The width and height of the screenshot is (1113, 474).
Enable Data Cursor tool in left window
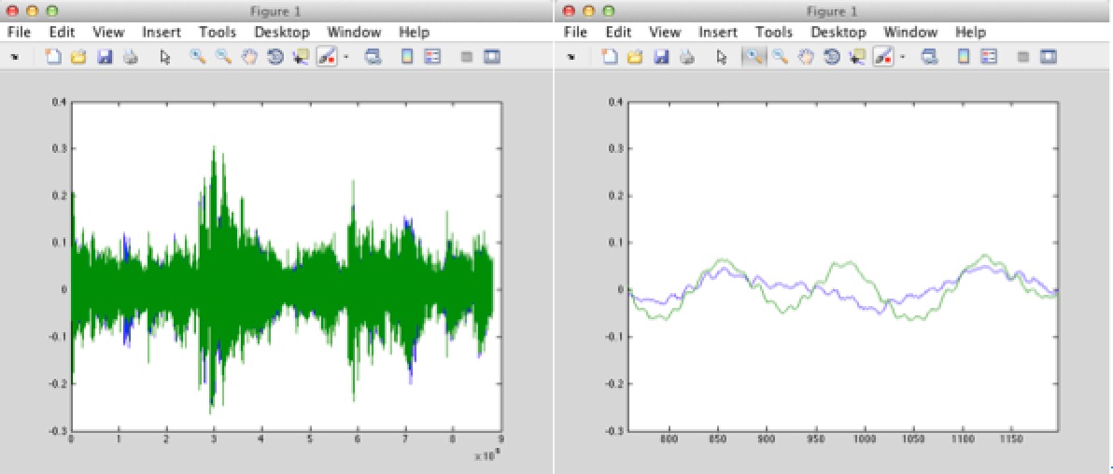(x=301, y=58)
